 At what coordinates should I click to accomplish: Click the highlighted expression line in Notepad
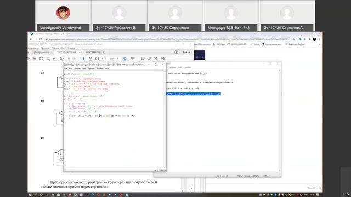click(x=194, y=94)
